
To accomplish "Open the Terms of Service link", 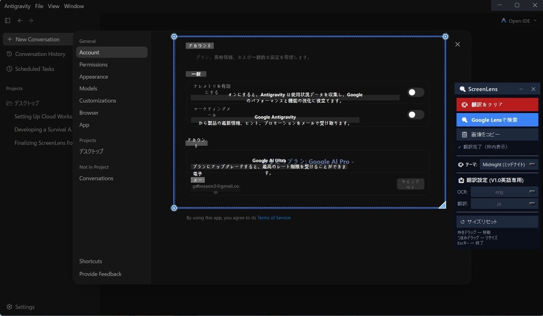I will coord(274,218).
